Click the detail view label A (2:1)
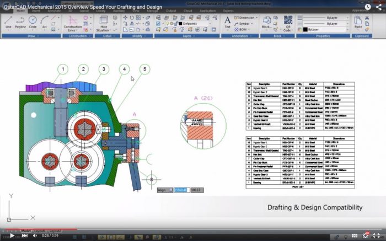386x241 pixels. tap(203, 98)
